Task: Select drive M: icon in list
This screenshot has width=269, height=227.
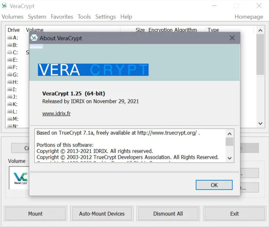Action: click(10, 119)
